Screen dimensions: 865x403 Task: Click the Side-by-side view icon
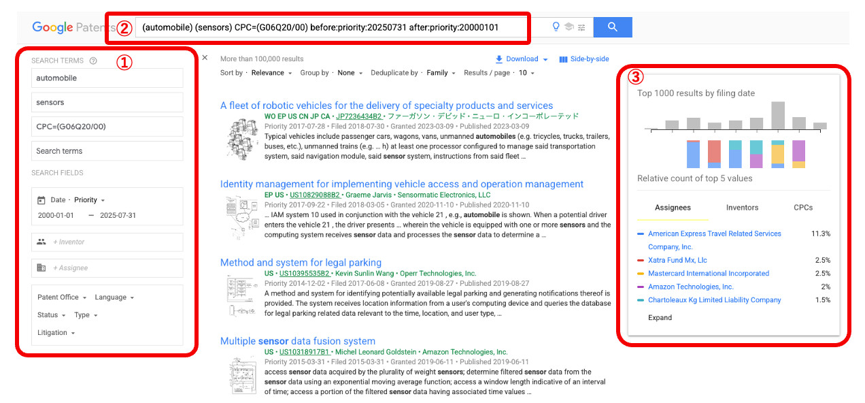coord(563,59)
